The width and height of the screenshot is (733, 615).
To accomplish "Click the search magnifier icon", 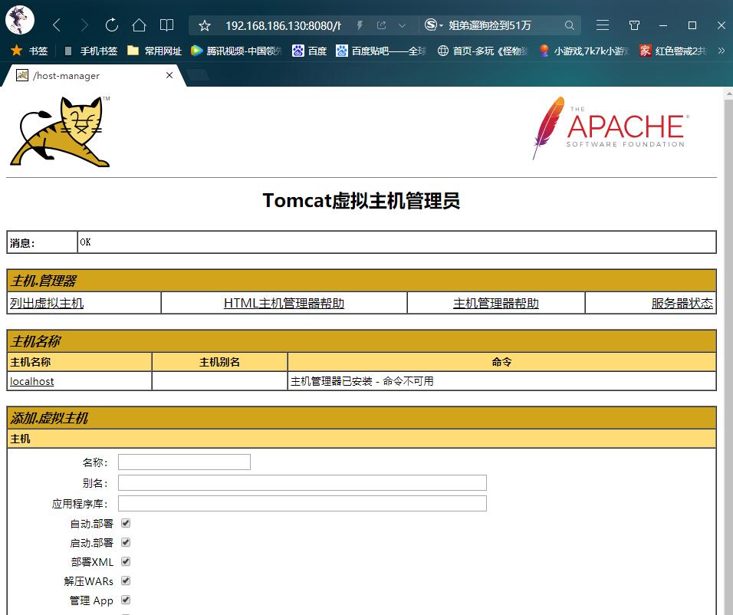I will [569, 25].
